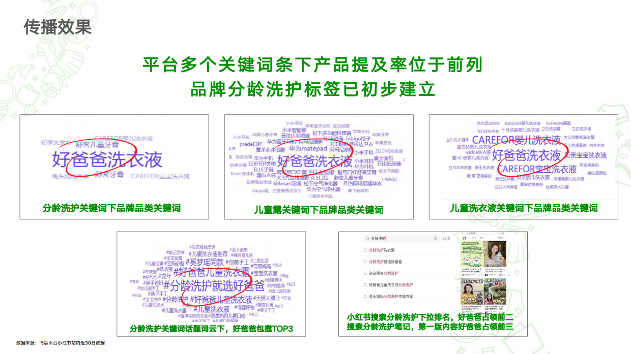Click 好爸爸洗衣液 in the 分龄洗护 keyword cloud
The image size is (631, 354).
(x=107, y=159)
